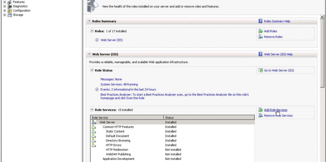Click the Configuration tree node icon

pos(10,11)
